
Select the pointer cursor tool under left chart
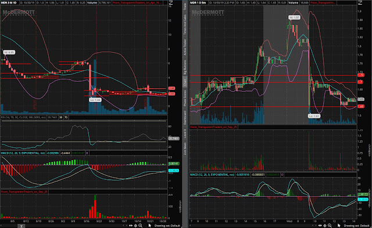[x=150, y=226]
